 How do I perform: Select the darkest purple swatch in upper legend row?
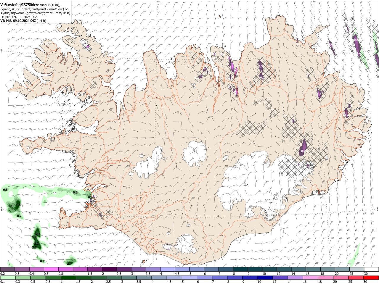(109, 270)
